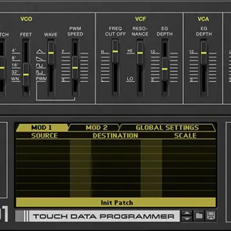Click the SCALE column header
The width and height of the screenshot is (231, 231).
tap(185, 135)
